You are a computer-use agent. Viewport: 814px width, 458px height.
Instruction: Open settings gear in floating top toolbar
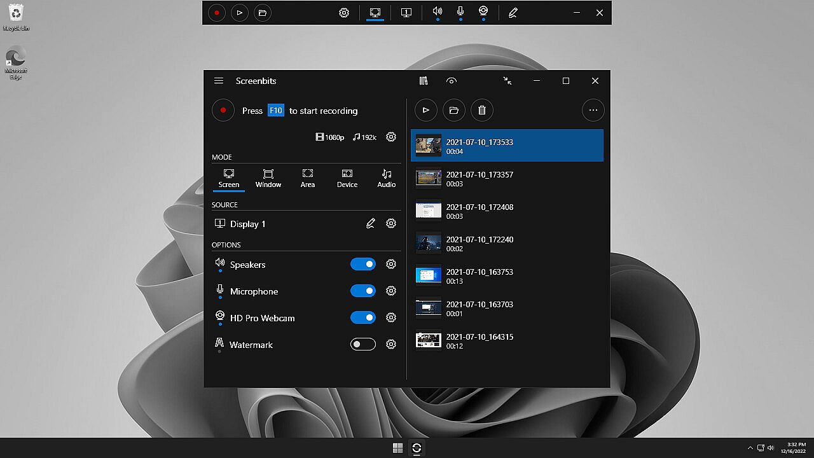[x=344, y=13]
